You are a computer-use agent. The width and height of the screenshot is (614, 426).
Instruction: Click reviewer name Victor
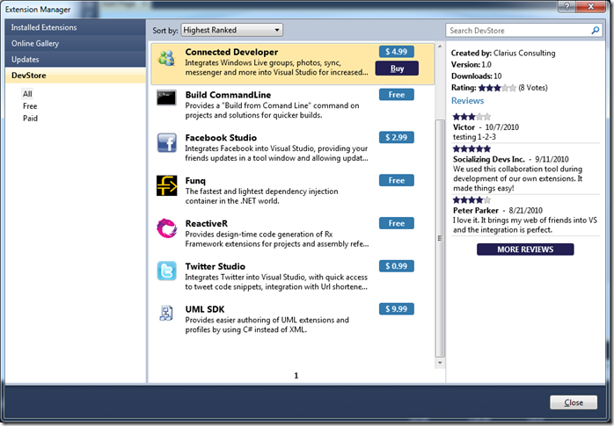coord(464,127)
